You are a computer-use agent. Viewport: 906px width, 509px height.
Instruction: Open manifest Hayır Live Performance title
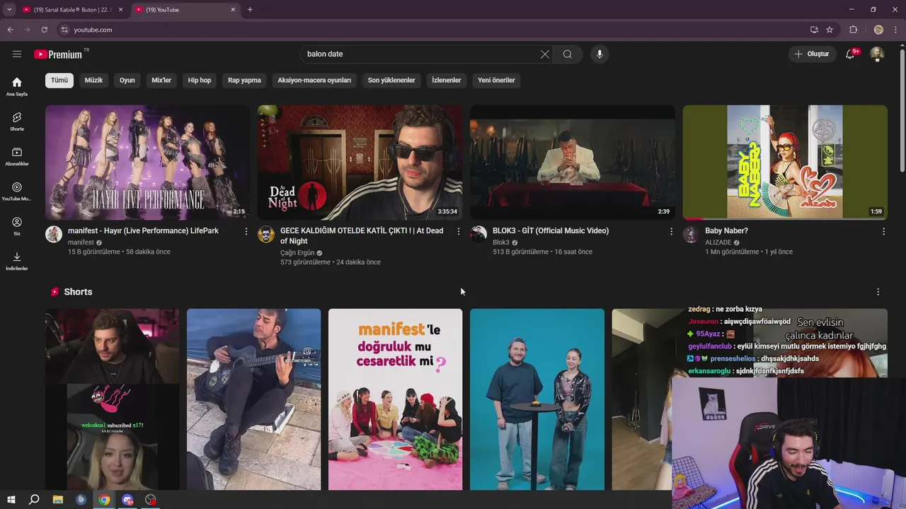pyautogui.click(x=143, y=231)
